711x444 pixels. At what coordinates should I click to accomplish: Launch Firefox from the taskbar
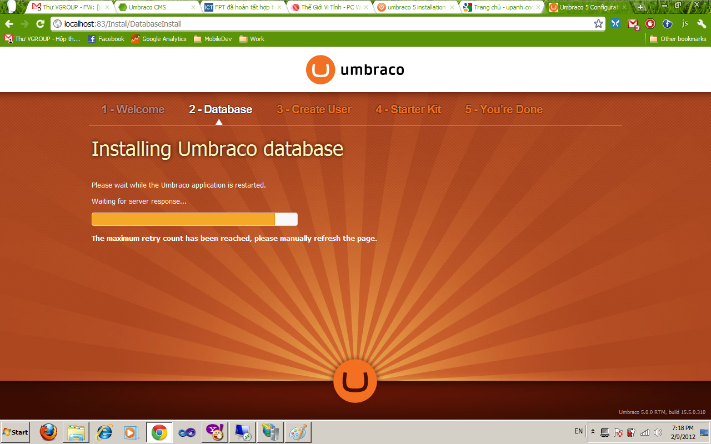[48, 432]
